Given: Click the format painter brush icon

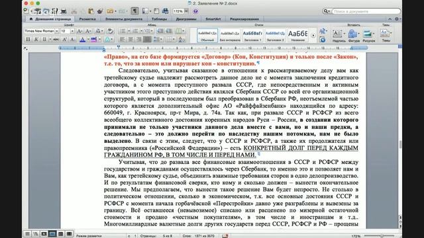Looking at the screenshot, I should point(100,11).
